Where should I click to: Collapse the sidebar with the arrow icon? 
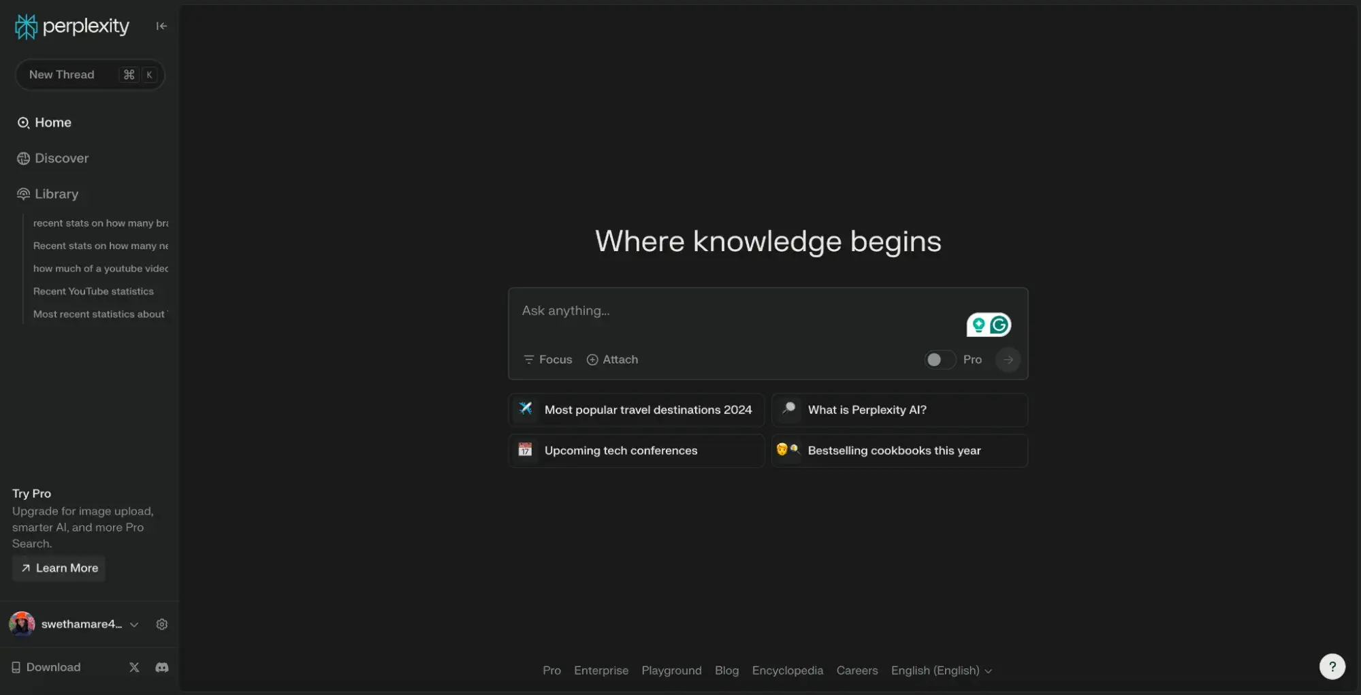click(x=161, y=26)
